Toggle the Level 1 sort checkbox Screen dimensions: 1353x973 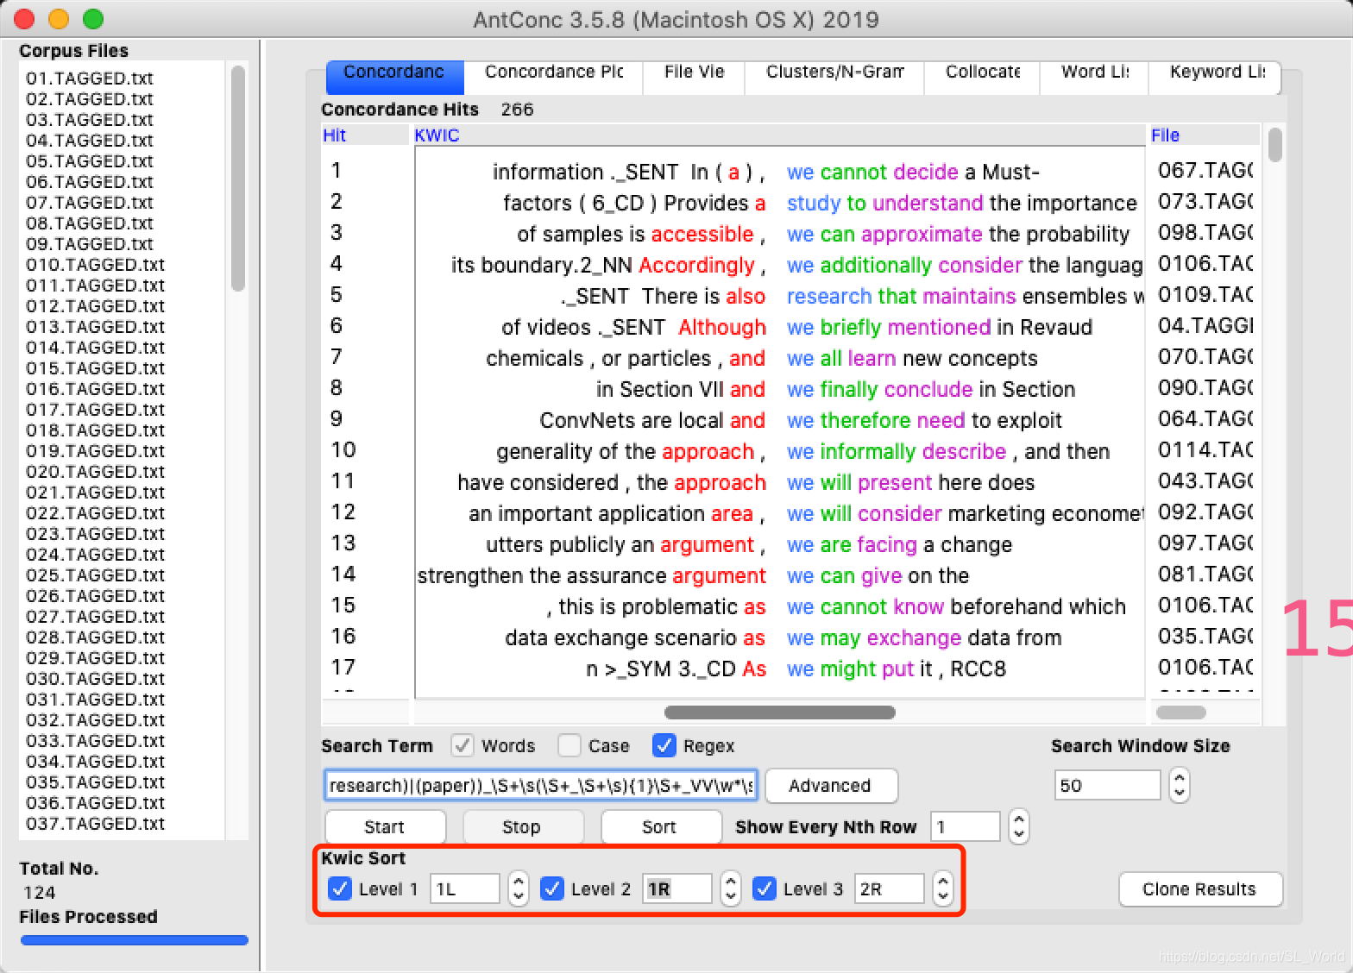pyautogui.click(x=340, y=888)
